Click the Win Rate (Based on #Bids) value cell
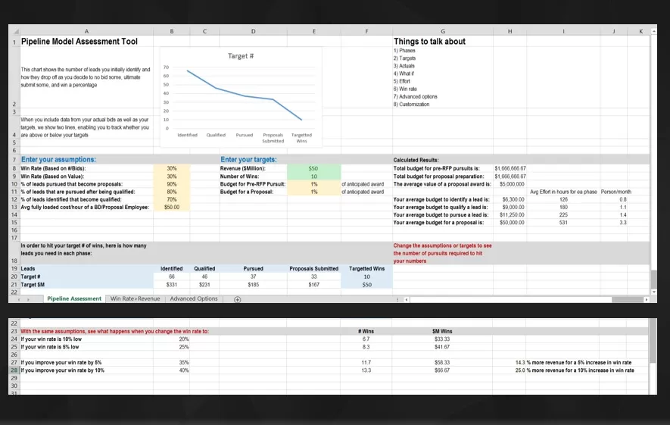670x425 pixels. pyautogui.click(x=172, y=169)
